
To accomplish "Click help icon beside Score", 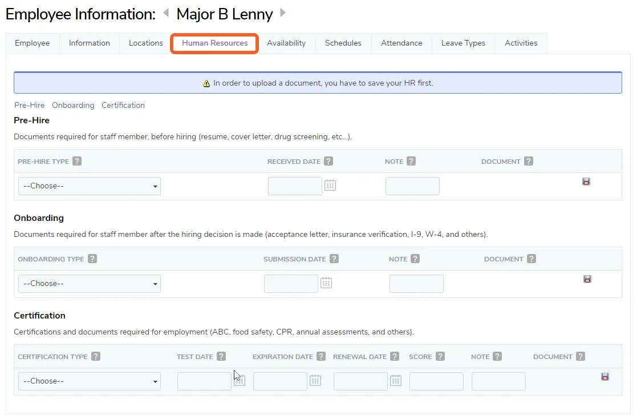I will tap(440, 356).
